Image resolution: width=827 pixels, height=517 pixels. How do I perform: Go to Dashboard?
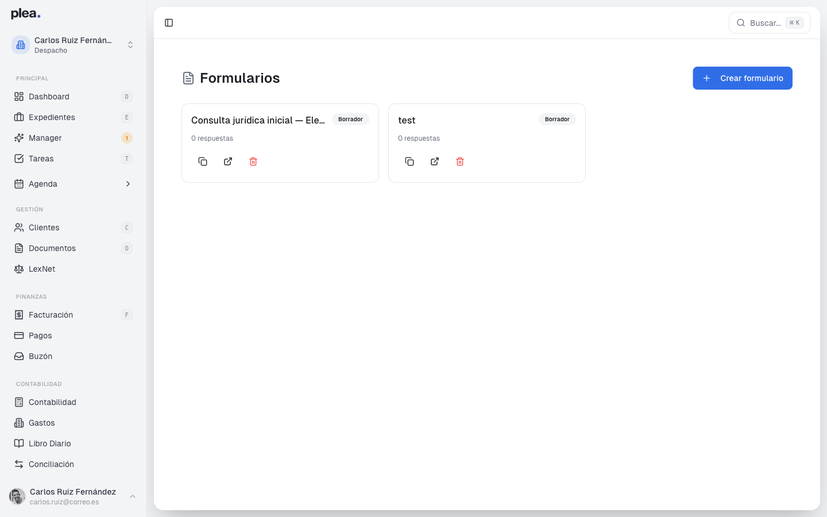click(74, 97)
